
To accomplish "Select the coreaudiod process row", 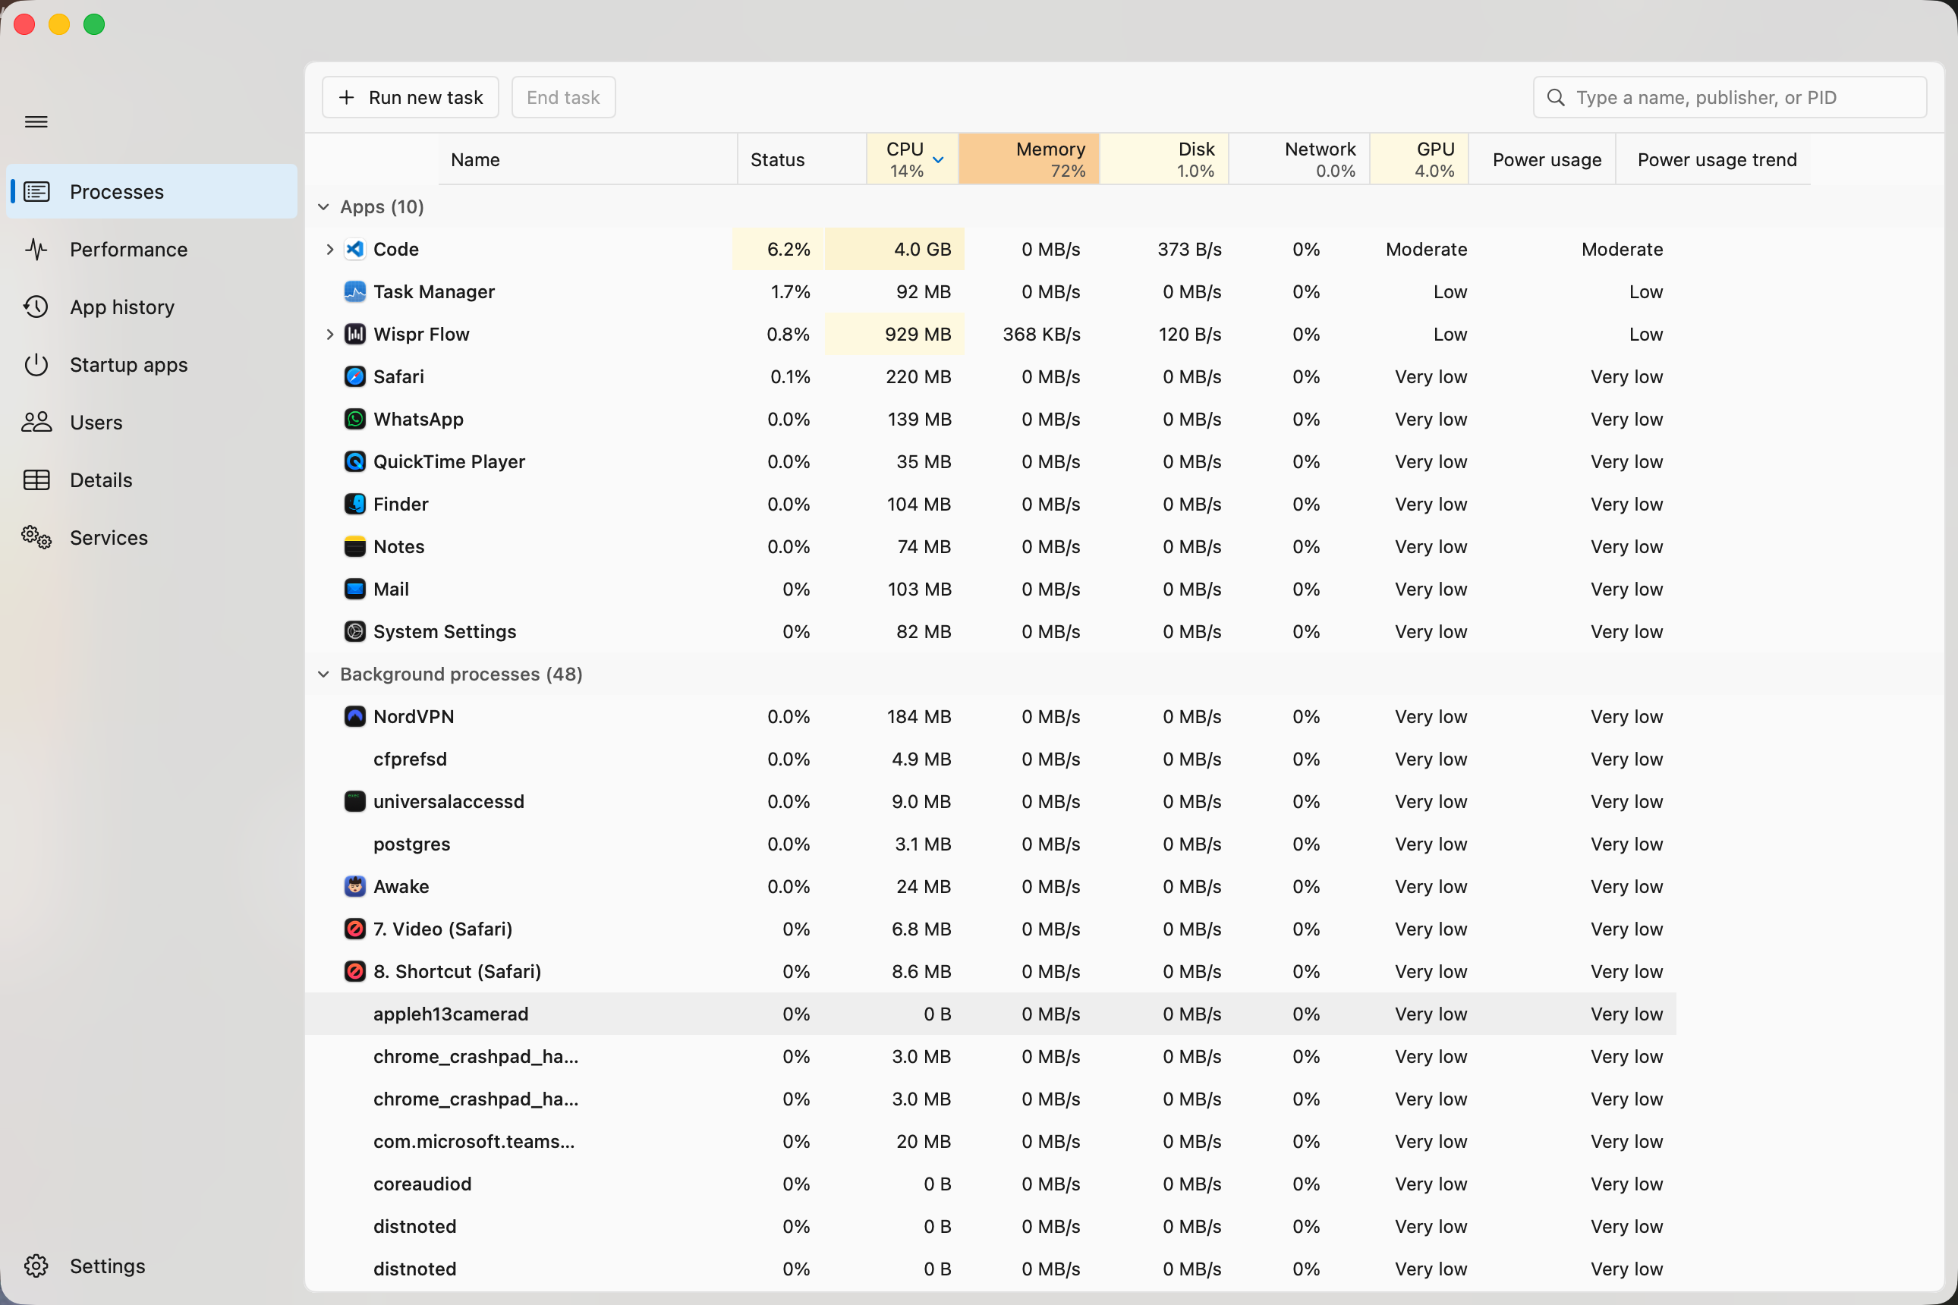I will pyautogui.click(x=990, y=1183).
